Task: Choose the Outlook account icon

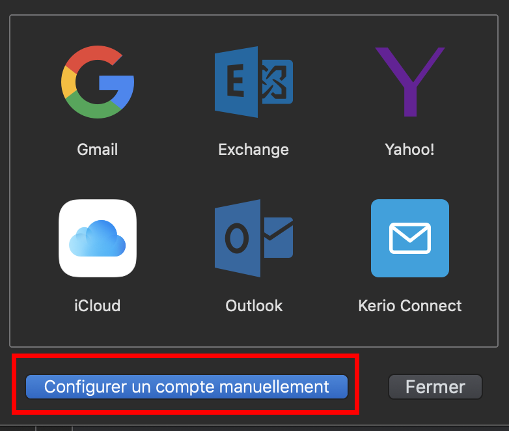Action: click(x=253, y=238)
